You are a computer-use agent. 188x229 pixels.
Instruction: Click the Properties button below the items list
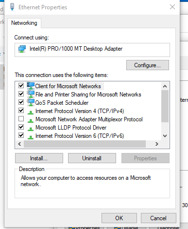point(145,158)
